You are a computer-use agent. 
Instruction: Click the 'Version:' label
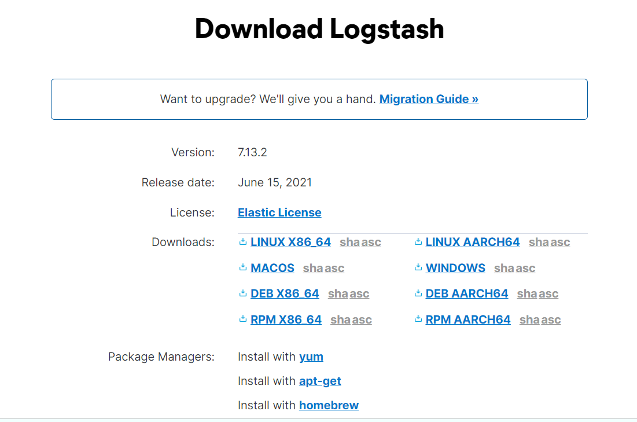[x=193, y=152]
